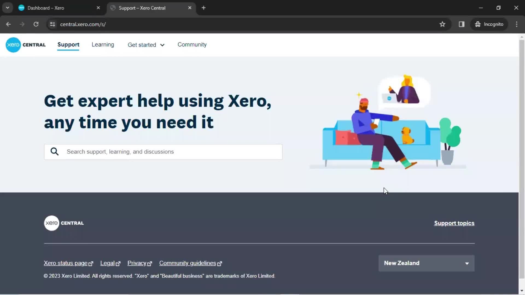The width and height of the screenshot is (525, 295).
Task: Bookmark this page with the star icon
Action: pos(442,24)
